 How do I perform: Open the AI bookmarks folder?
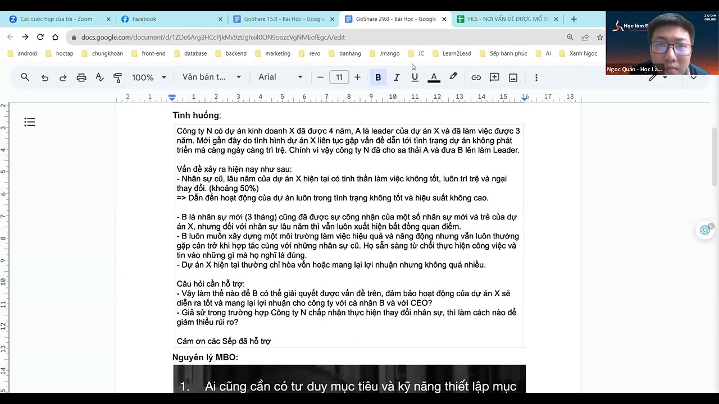[x=543, y=53]
